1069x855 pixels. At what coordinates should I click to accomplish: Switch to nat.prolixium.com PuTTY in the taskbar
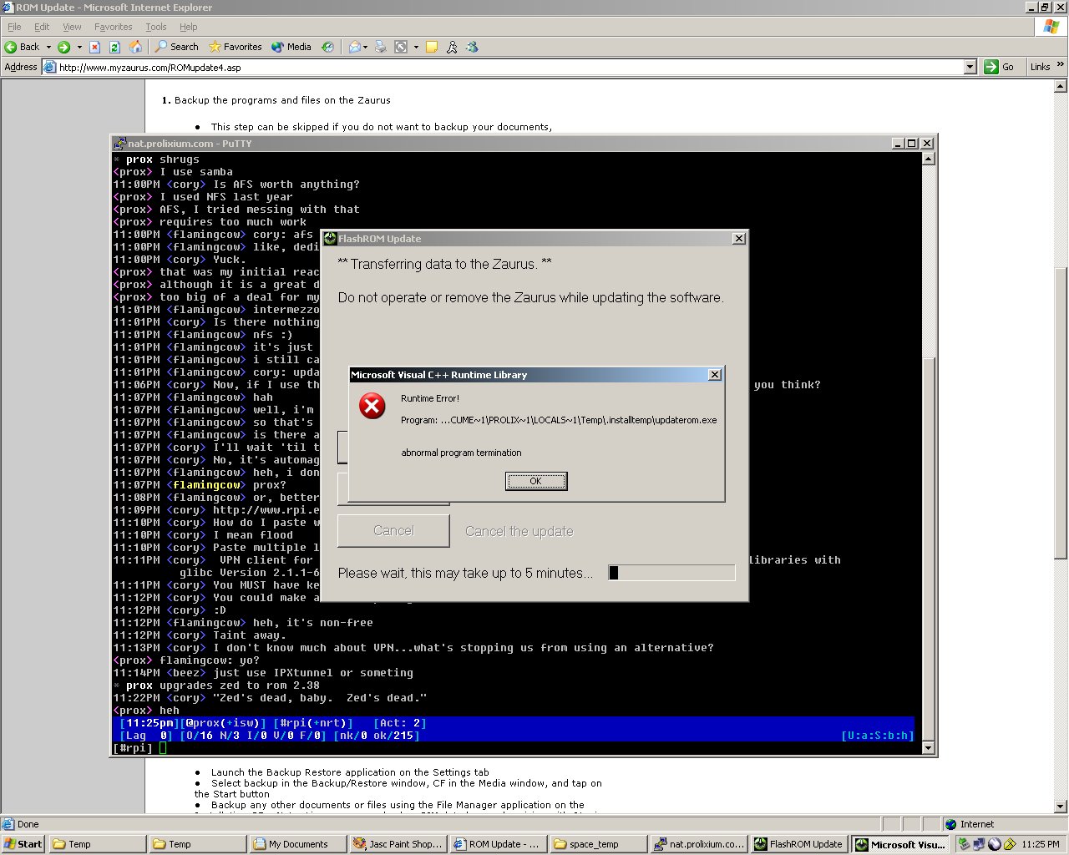point(698,844)
